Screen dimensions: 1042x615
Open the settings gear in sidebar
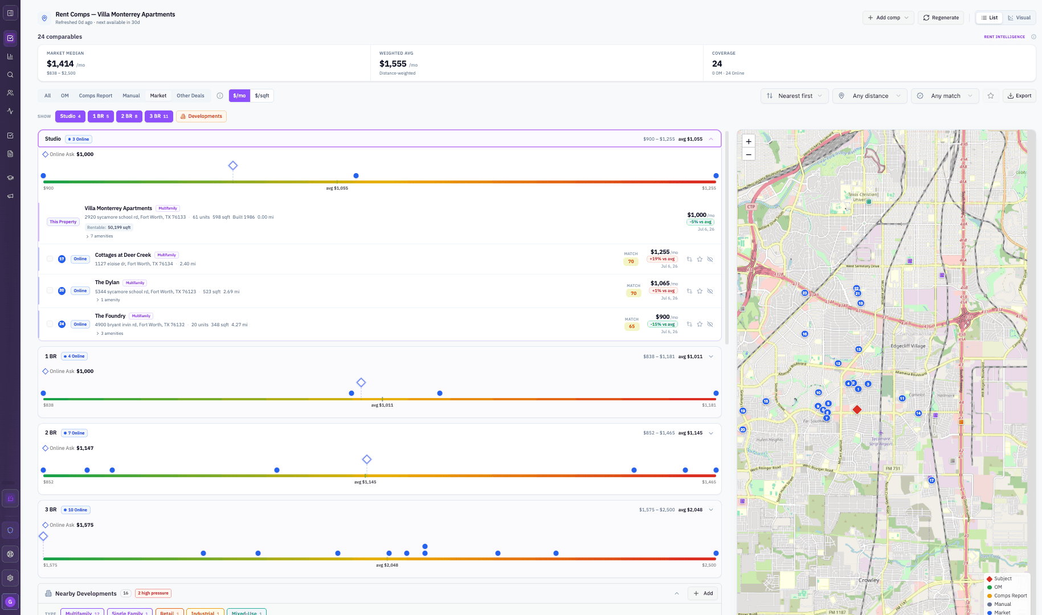point(10,578)
